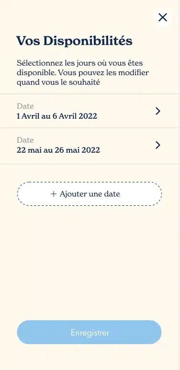Save availability with the Enregistrer button
This screenshot has height=370, width=180.
[x=89, y=332]
